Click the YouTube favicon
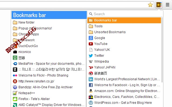This screenshot has width=172, height=107. click(x=91, y=44)
